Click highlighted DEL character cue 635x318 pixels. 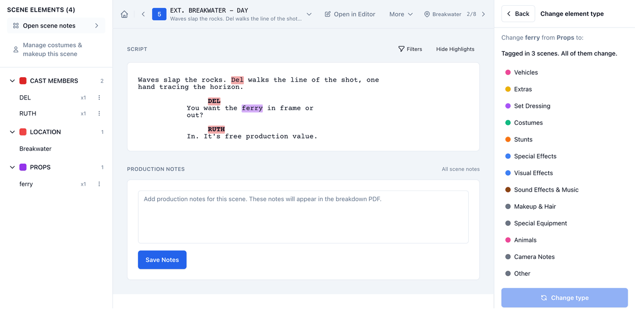click(214, 101)
